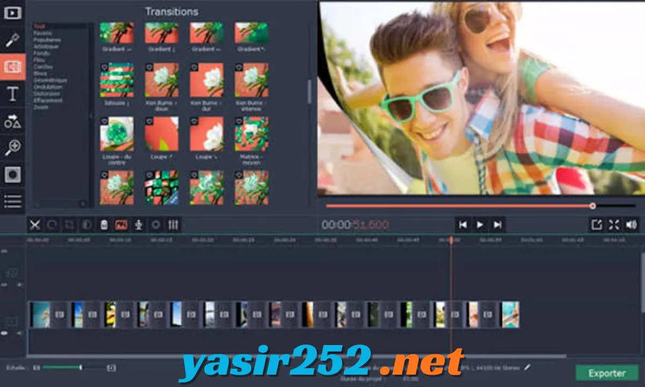Viewport: 645px width, 387px height.
Task: Select the Jalousie transition thumbnail
Action: pos(117,80)
